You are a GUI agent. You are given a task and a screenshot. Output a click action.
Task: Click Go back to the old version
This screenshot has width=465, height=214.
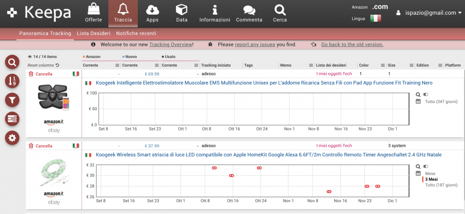click(x=352, y=45)
